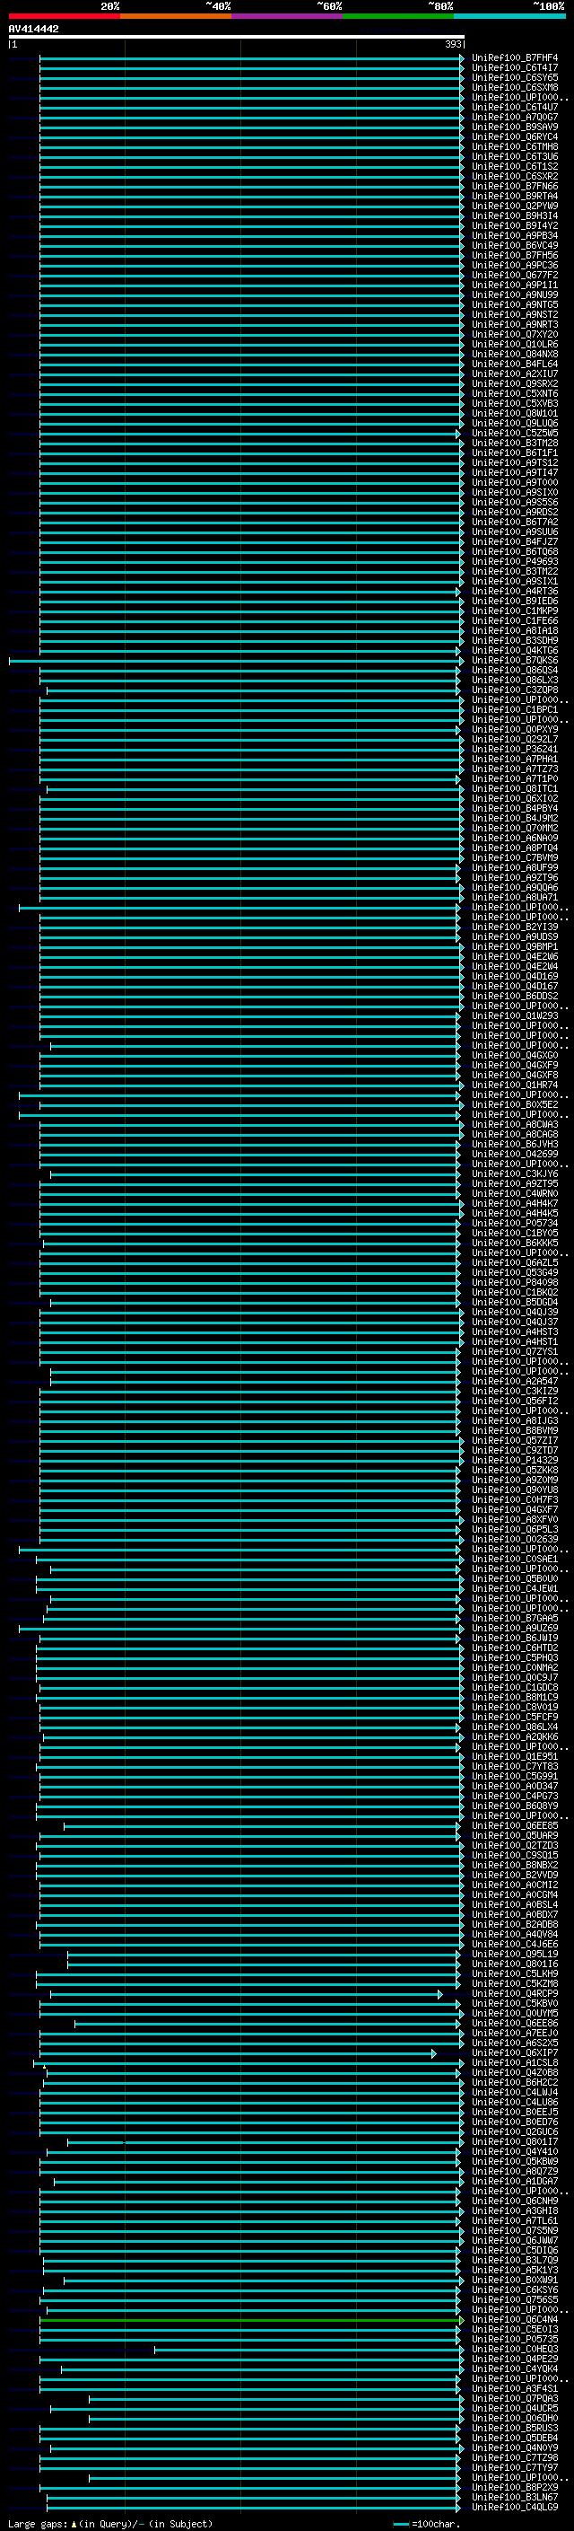The height and width of the screenshot is (2531, 574).
Task: Click the UniRef100_Q70MM2 label
Action: coord(514,829)
